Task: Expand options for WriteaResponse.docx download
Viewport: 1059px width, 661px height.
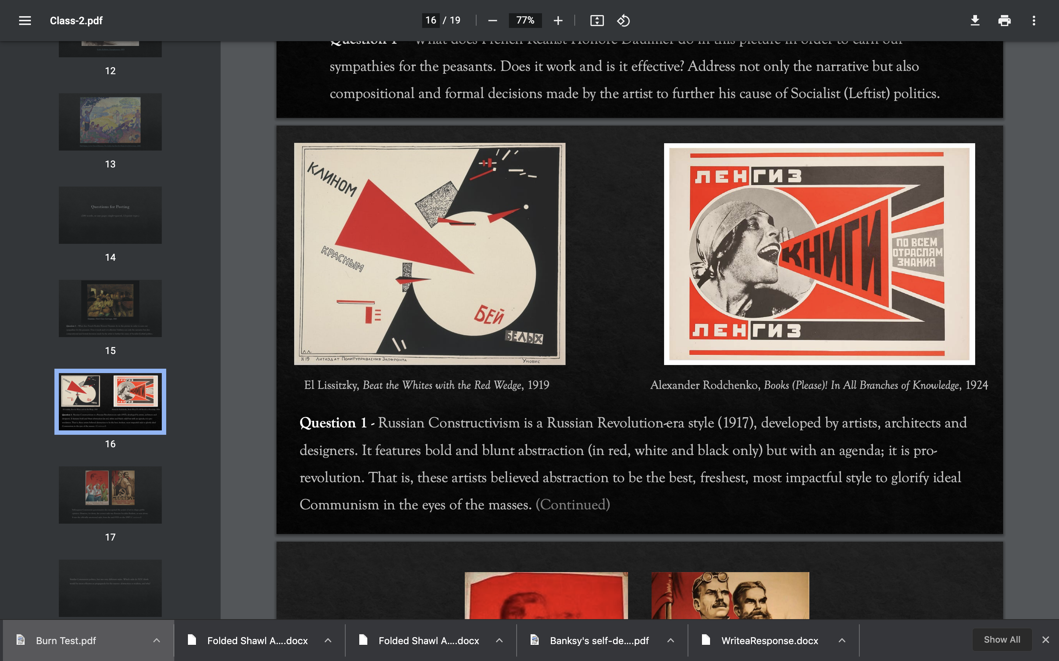Action: (842, 640)
